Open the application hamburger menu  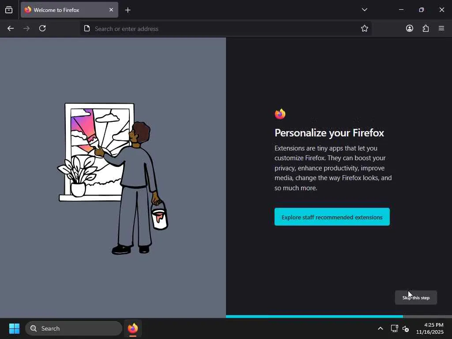coord(441,28)
